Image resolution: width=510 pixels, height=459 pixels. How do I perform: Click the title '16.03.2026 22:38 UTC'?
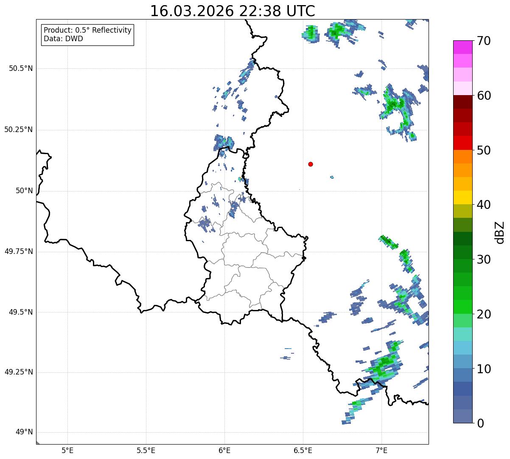click(233, 11)
